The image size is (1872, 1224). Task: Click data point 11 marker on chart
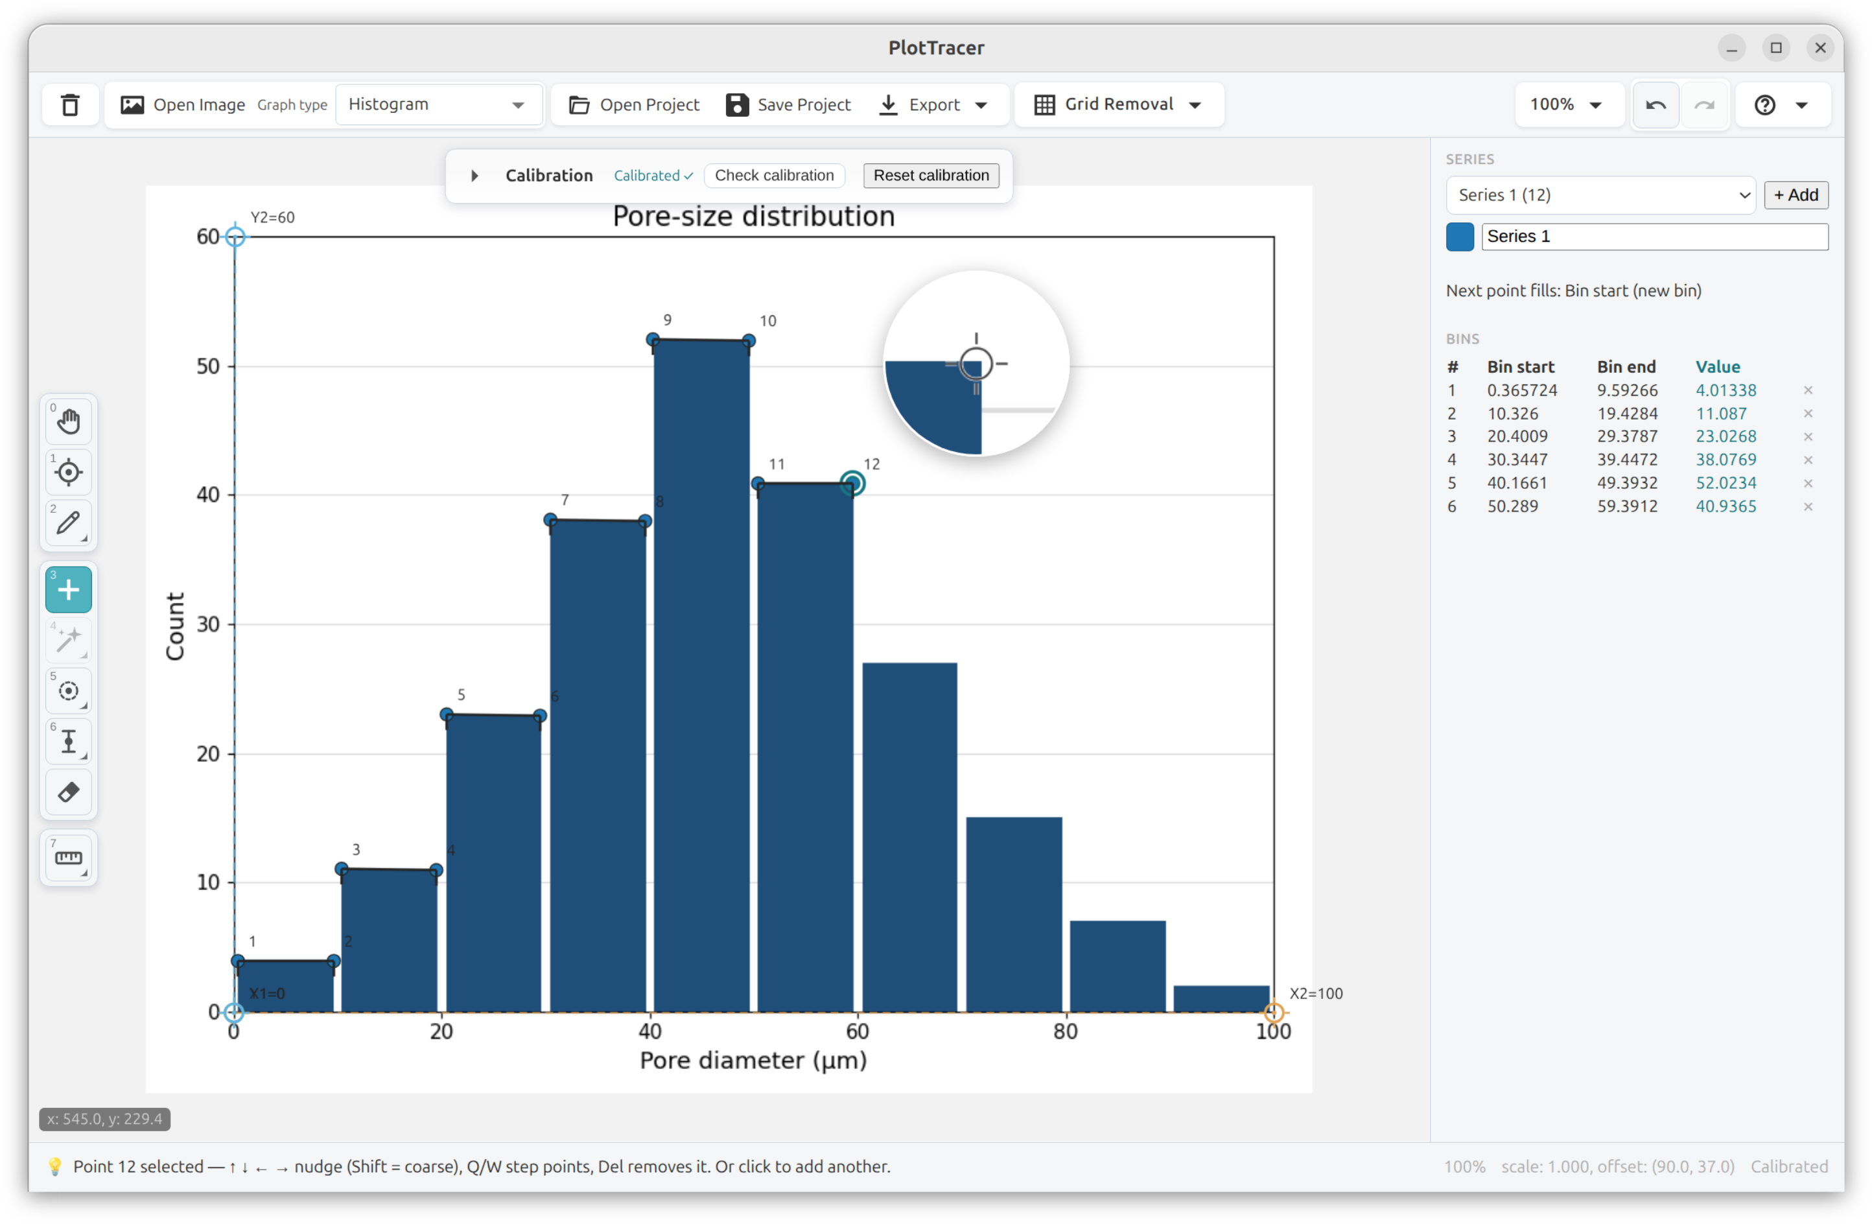click(x=758, y=483)
